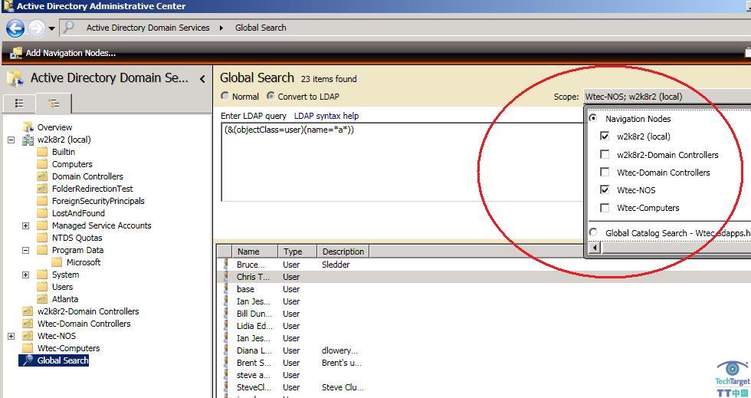Click the Microsoft folder icon
Viewport: 751px width, 398px height.
[57, 262]
